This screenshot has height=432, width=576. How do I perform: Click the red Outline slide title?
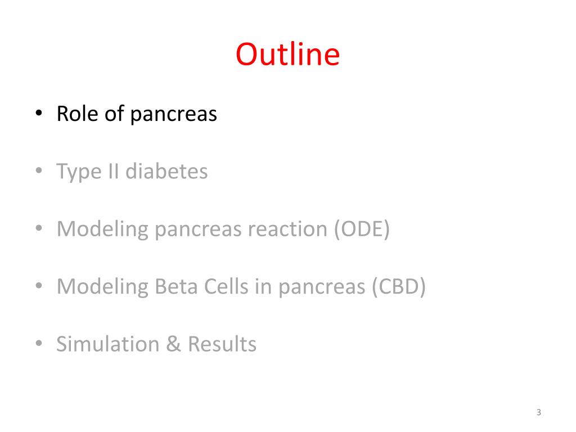tap(287, 54)
